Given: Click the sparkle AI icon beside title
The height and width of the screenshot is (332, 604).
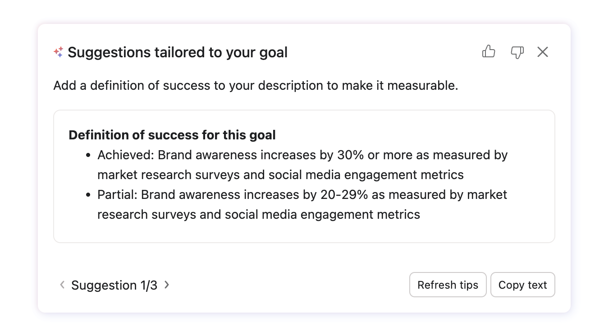Looking at the screenshot, I should [59, 52].
